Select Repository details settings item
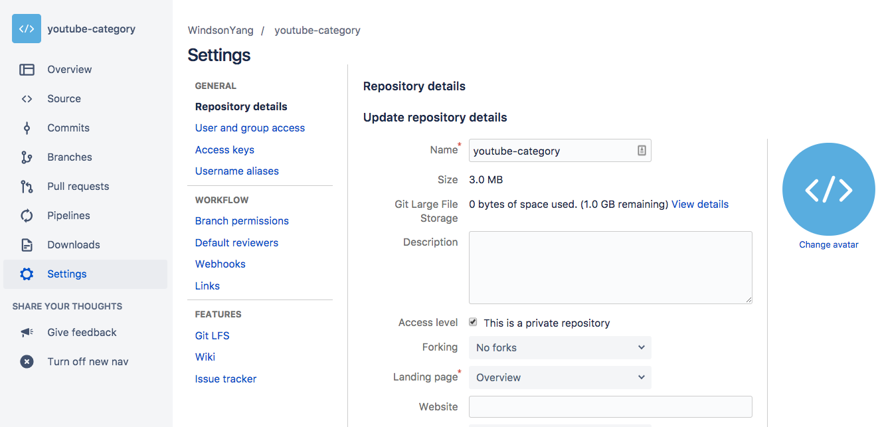The height and width of the screenshot is (427, 880). pos(241,107)
